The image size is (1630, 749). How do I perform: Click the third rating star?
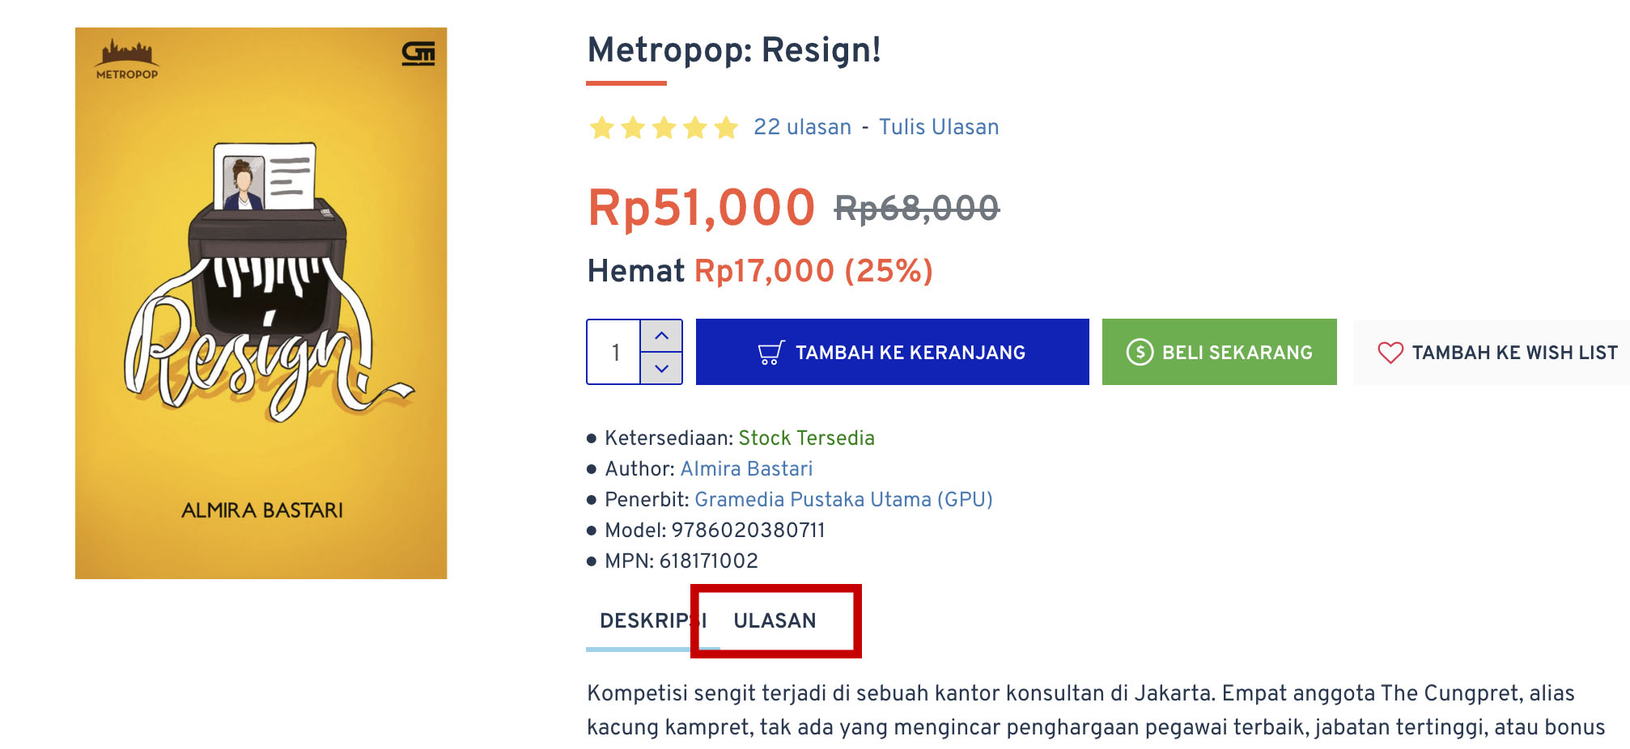664,128
